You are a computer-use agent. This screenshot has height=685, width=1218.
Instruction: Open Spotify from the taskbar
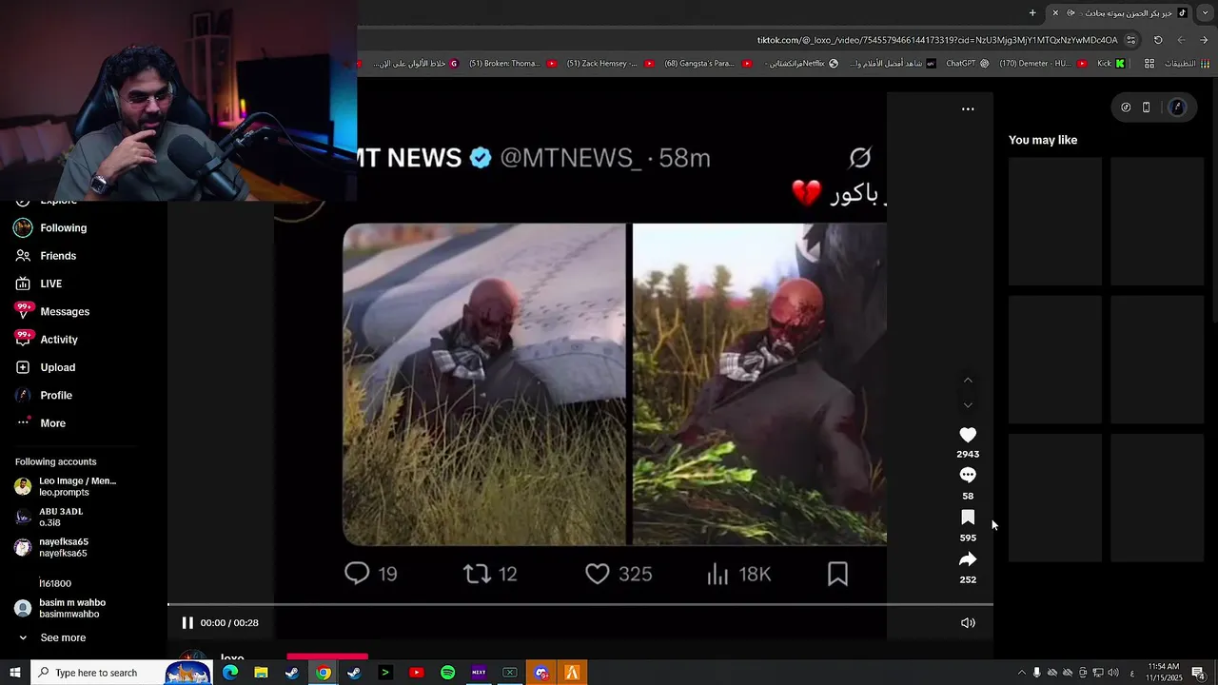tap(447, 673)
